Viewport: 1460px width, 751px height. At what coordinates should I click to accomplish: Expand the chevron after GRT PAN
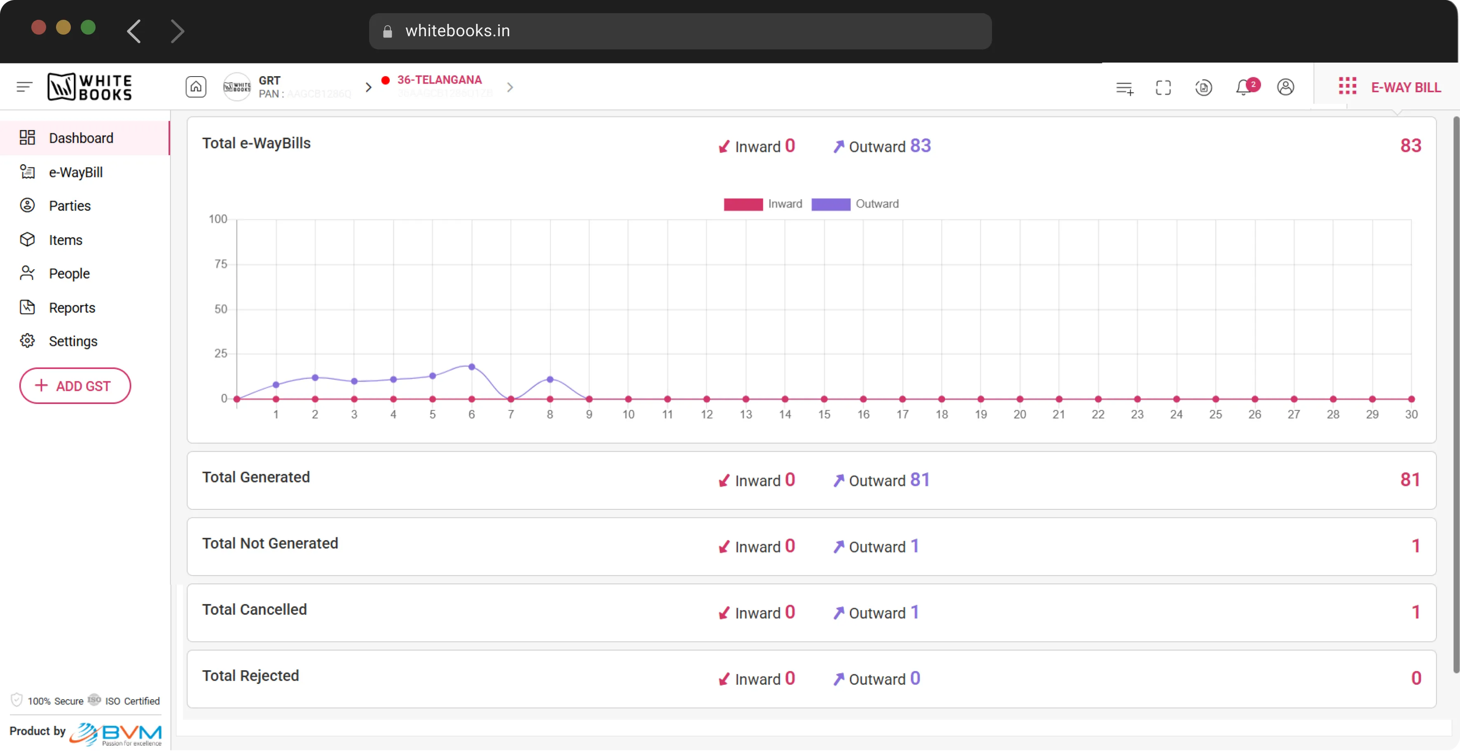tap(369, 87)
